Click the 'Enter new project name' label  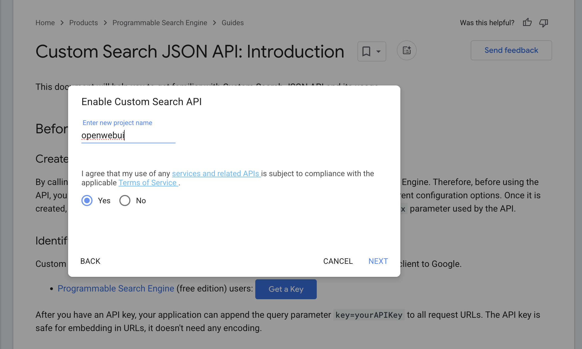pos(117,123)
